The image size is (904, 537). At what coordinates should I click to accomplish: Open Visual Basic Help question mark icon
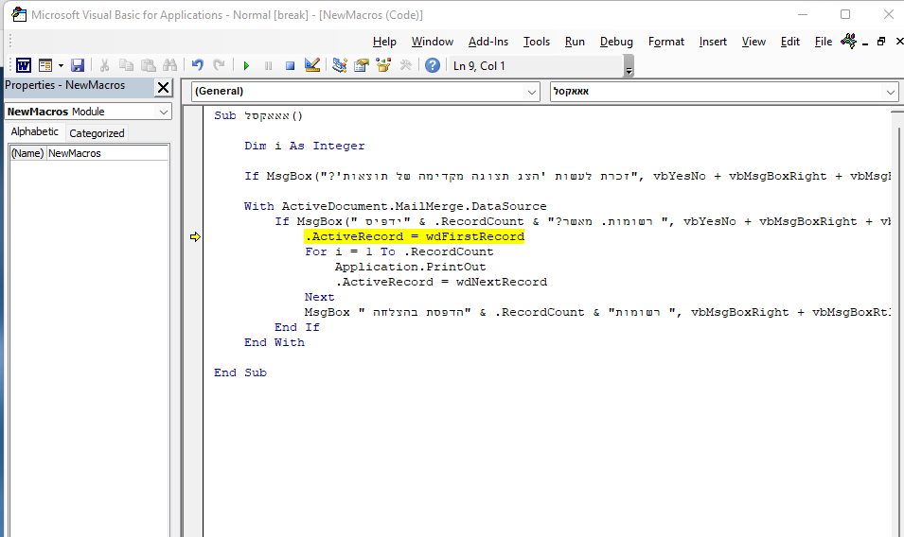click(433, 65)
